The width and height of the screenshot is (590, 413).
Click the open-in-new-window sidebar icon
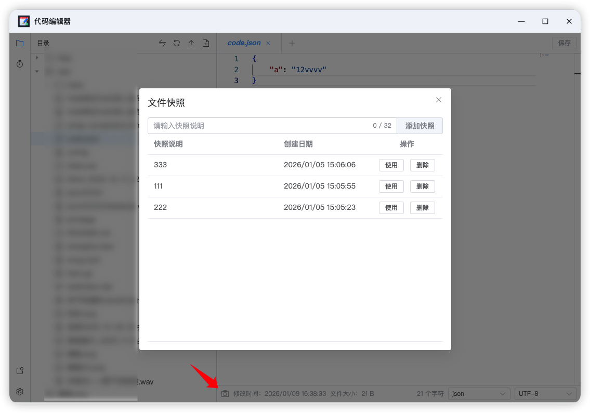[x=20, y=371]
